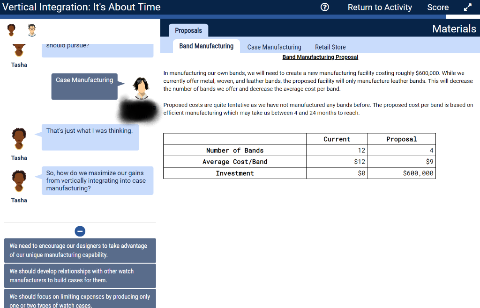The height and width of the screenshot is (308, 480).
Task: Collapse the response options with the minus button
Action: coord(80,231)
